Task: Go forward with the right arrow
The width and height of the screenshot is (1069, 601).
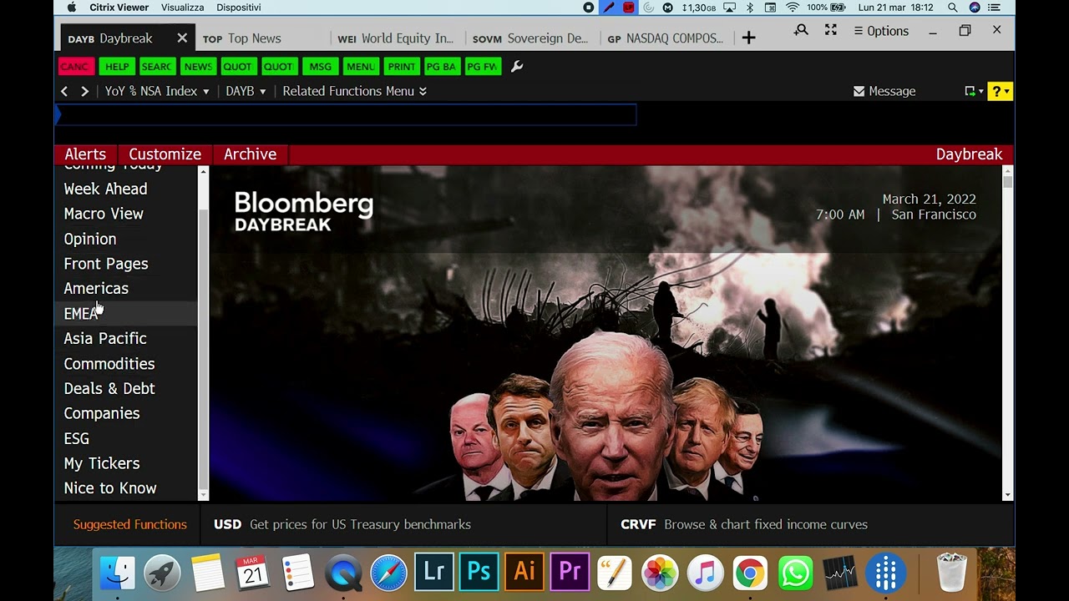Action: click(84, 91)
